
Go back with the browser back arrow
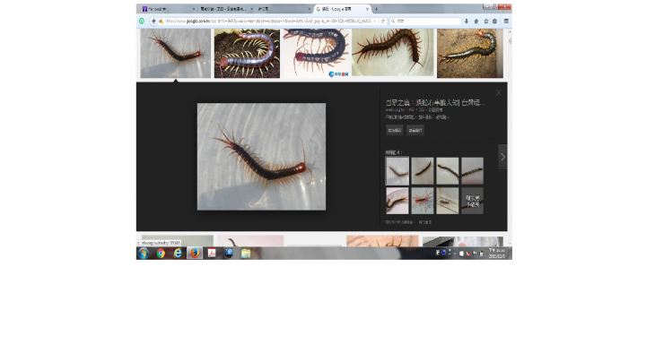(153, 21)
